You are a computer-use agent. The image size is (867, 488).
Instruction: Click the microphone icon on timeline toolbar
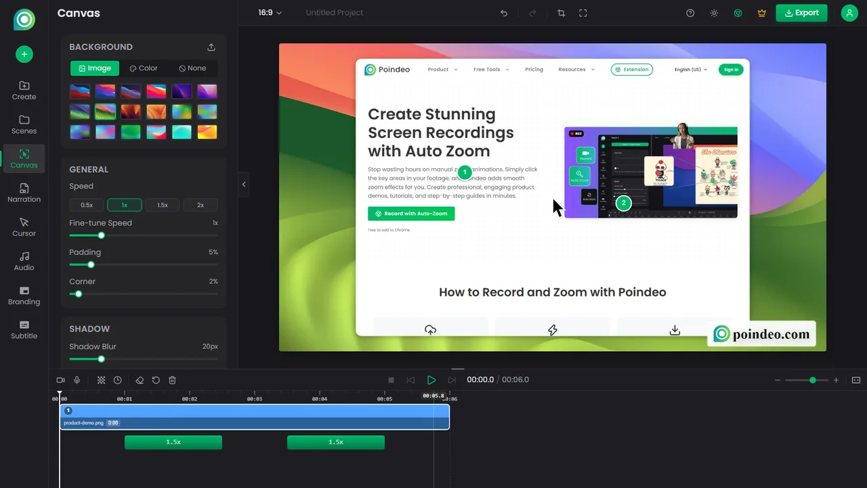point(77,380)
